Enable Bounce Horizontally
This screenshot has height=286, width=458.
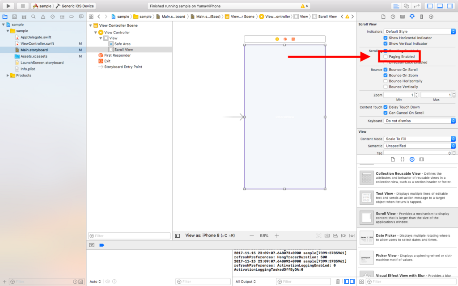(x=385, y=81)
